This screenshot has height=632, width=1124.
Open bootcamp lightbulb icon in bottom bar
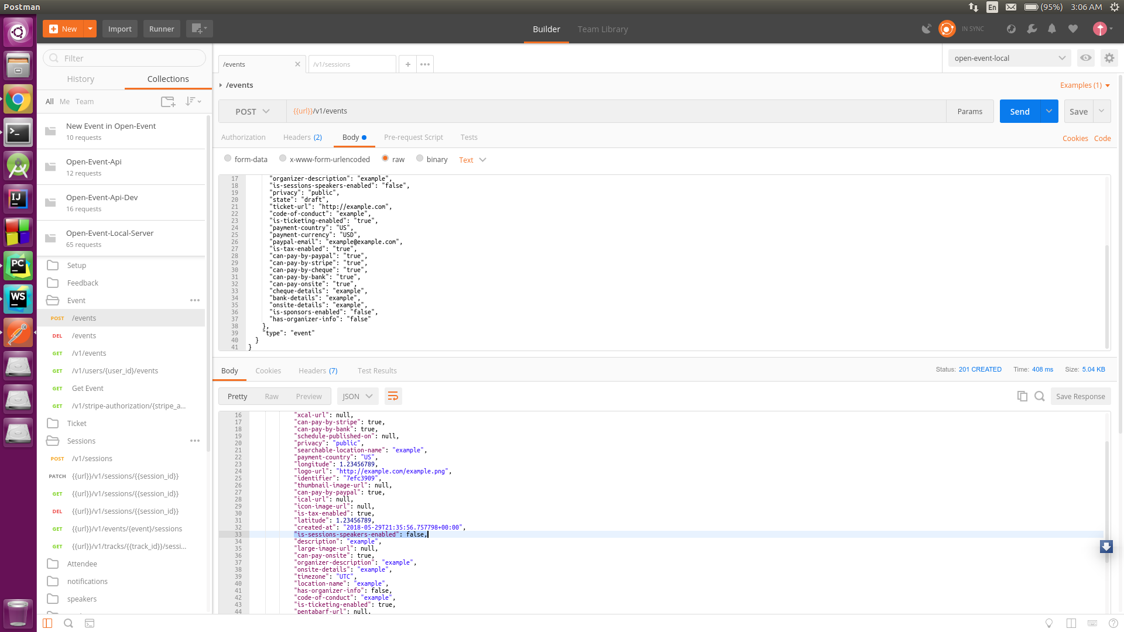click(1049, 623)
